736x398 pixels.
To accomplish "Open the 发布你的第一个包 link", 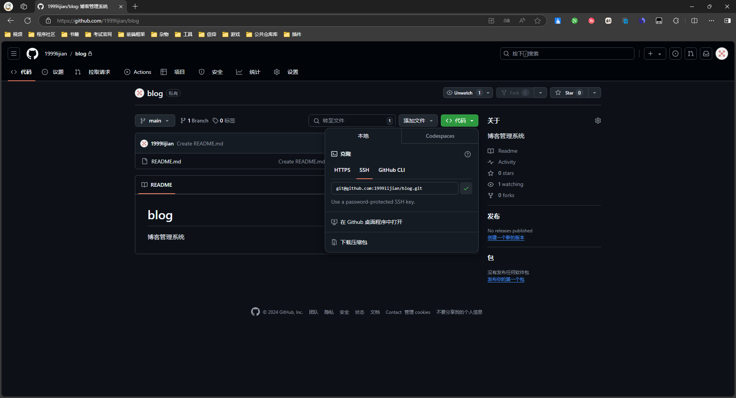I will [506, 279].
